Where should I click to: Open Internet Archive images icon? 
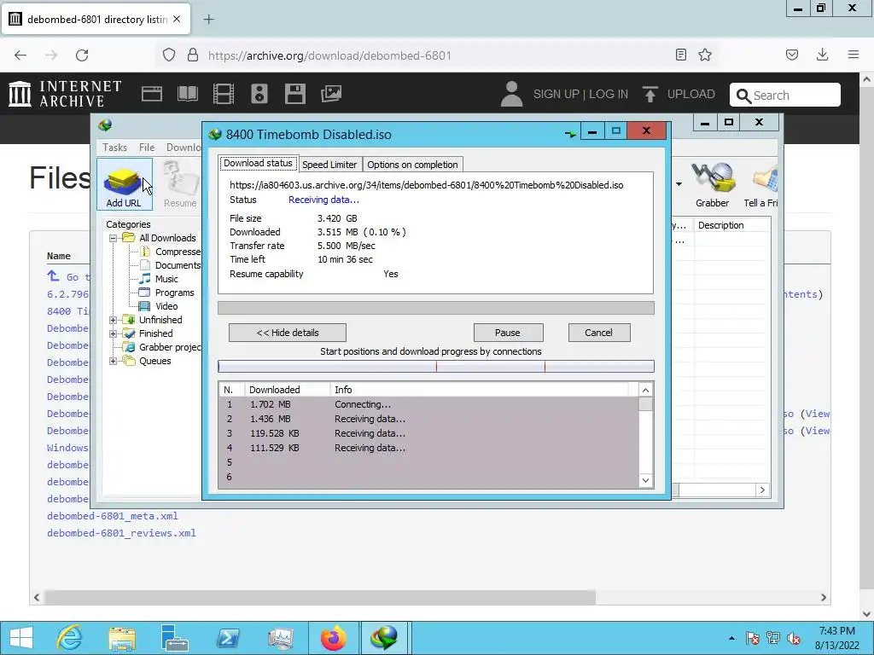pyautogui.click(x=331, y=94)
